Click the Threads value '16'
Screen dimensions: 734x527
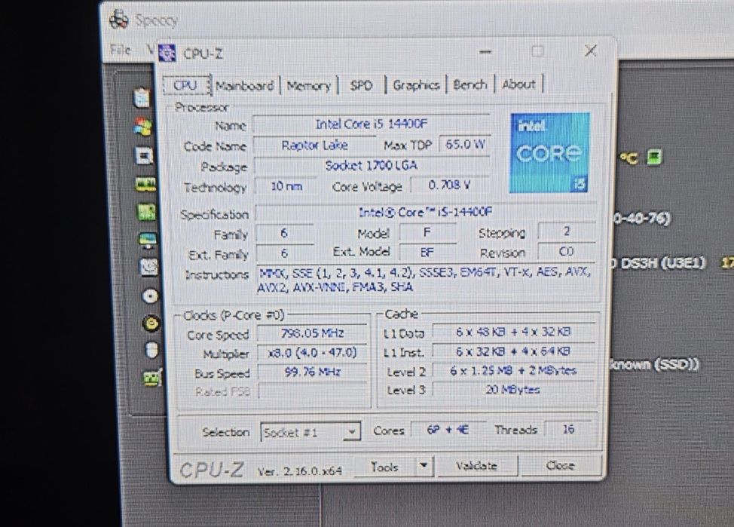[568, 429]
